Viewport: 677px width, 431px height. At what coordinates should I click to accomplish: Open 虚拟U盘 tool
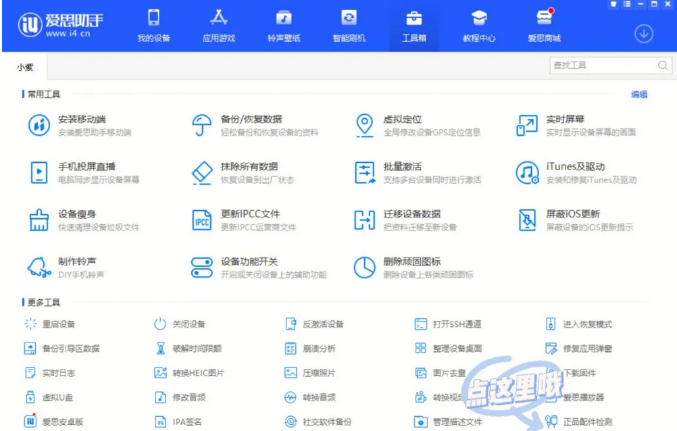pyautogui.click(x=49, y=397)
